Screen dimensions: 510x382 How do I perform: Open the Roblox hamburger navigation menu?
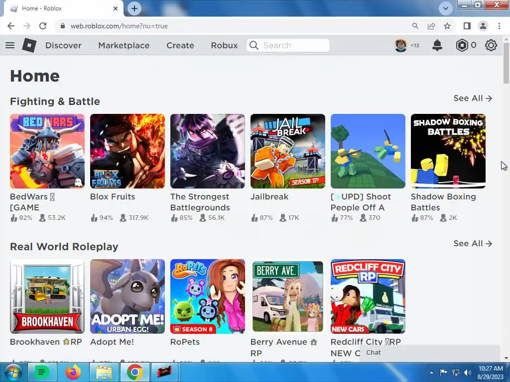[10, 45]
